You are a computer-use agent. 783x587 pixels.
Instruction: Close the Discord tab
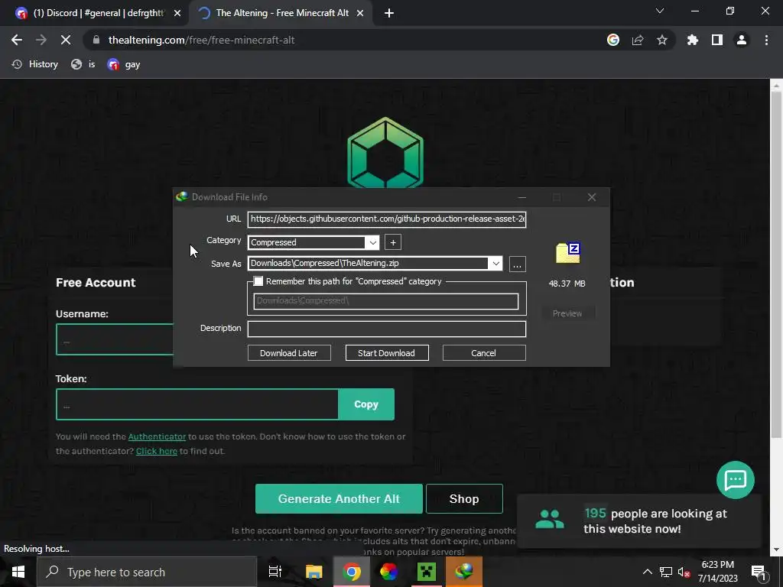pyautogui.click(x=177, y=13)
